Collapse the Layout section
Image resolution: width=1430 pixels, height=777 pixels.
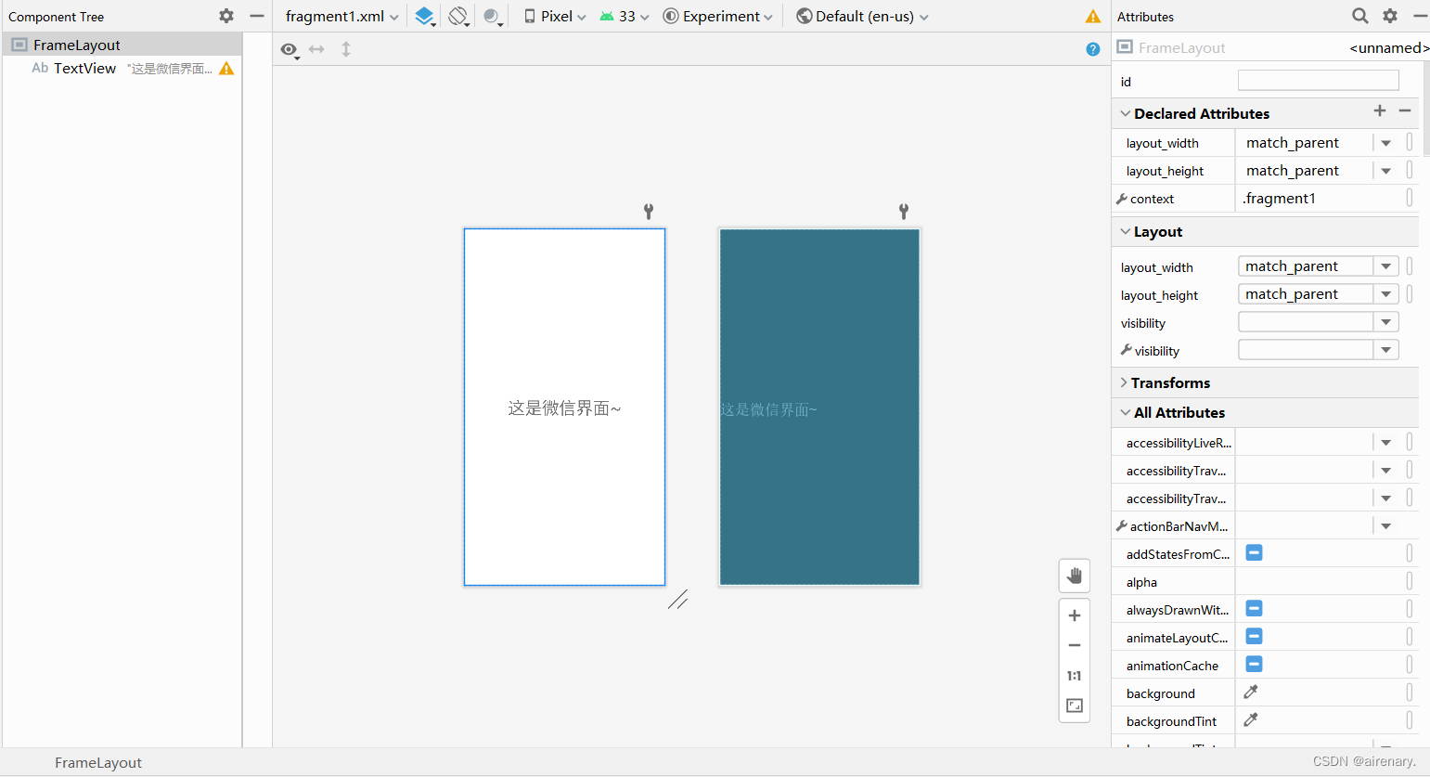[x=1125, y=231]
